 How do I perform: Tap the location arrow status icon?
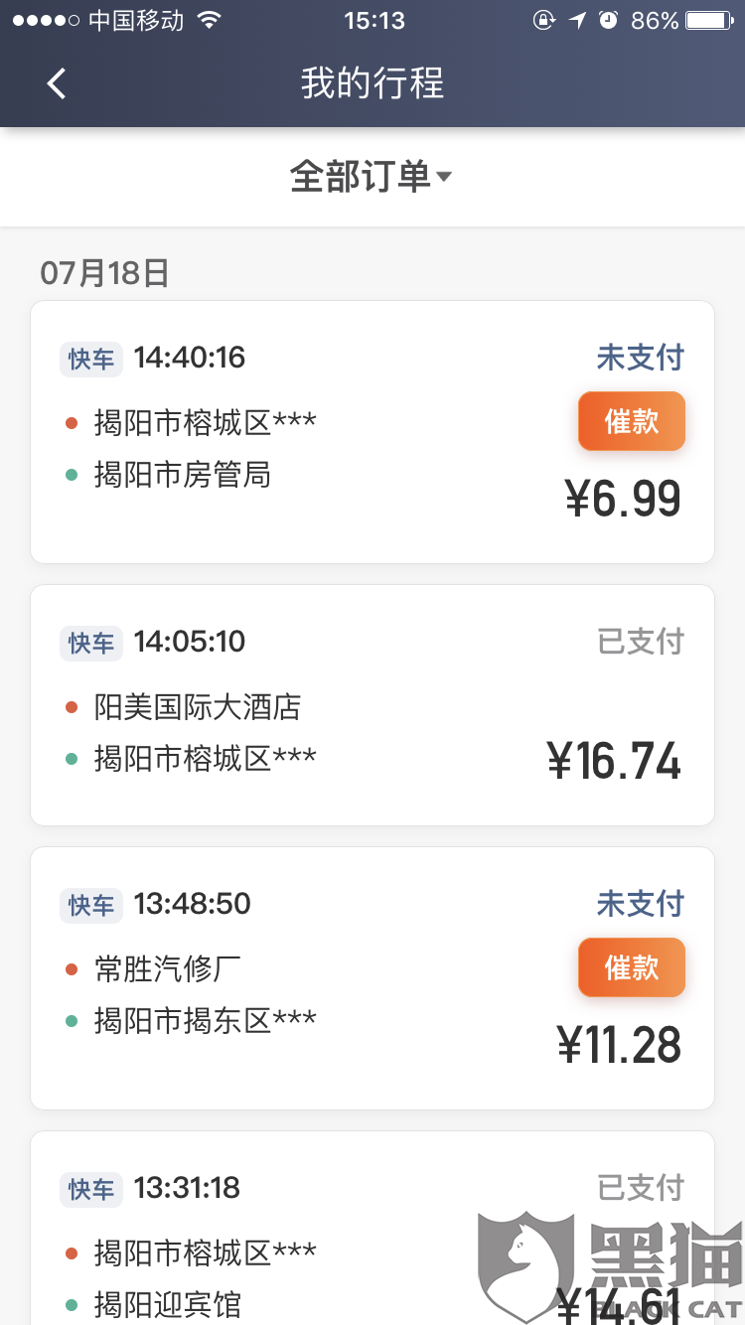click(577, 21)
